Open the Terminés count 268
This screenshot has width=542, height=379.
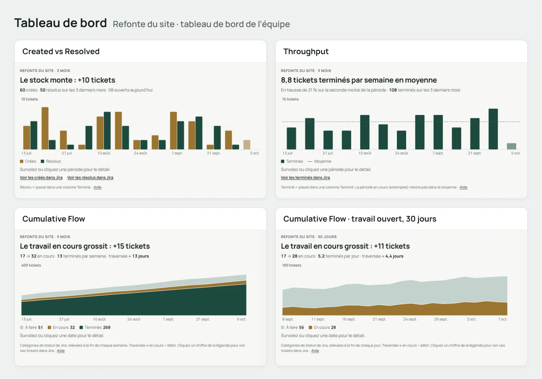coord(107,327)
